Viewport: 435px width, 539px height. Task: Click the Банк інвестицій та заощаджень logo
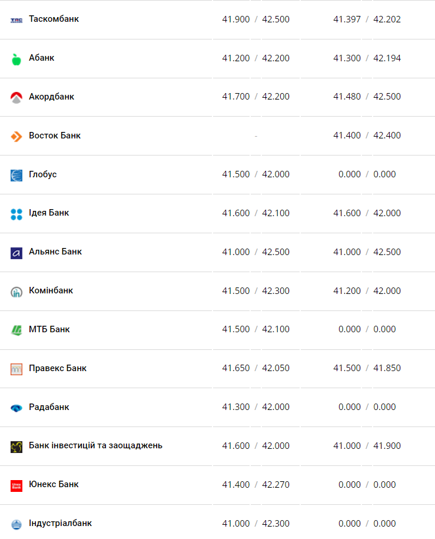[16, 447]
